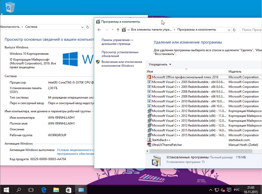The image size is (262, 194).
Task: Click icon of Visual C++ 2012 Redistributable (x64)
Action: (149, 111)
